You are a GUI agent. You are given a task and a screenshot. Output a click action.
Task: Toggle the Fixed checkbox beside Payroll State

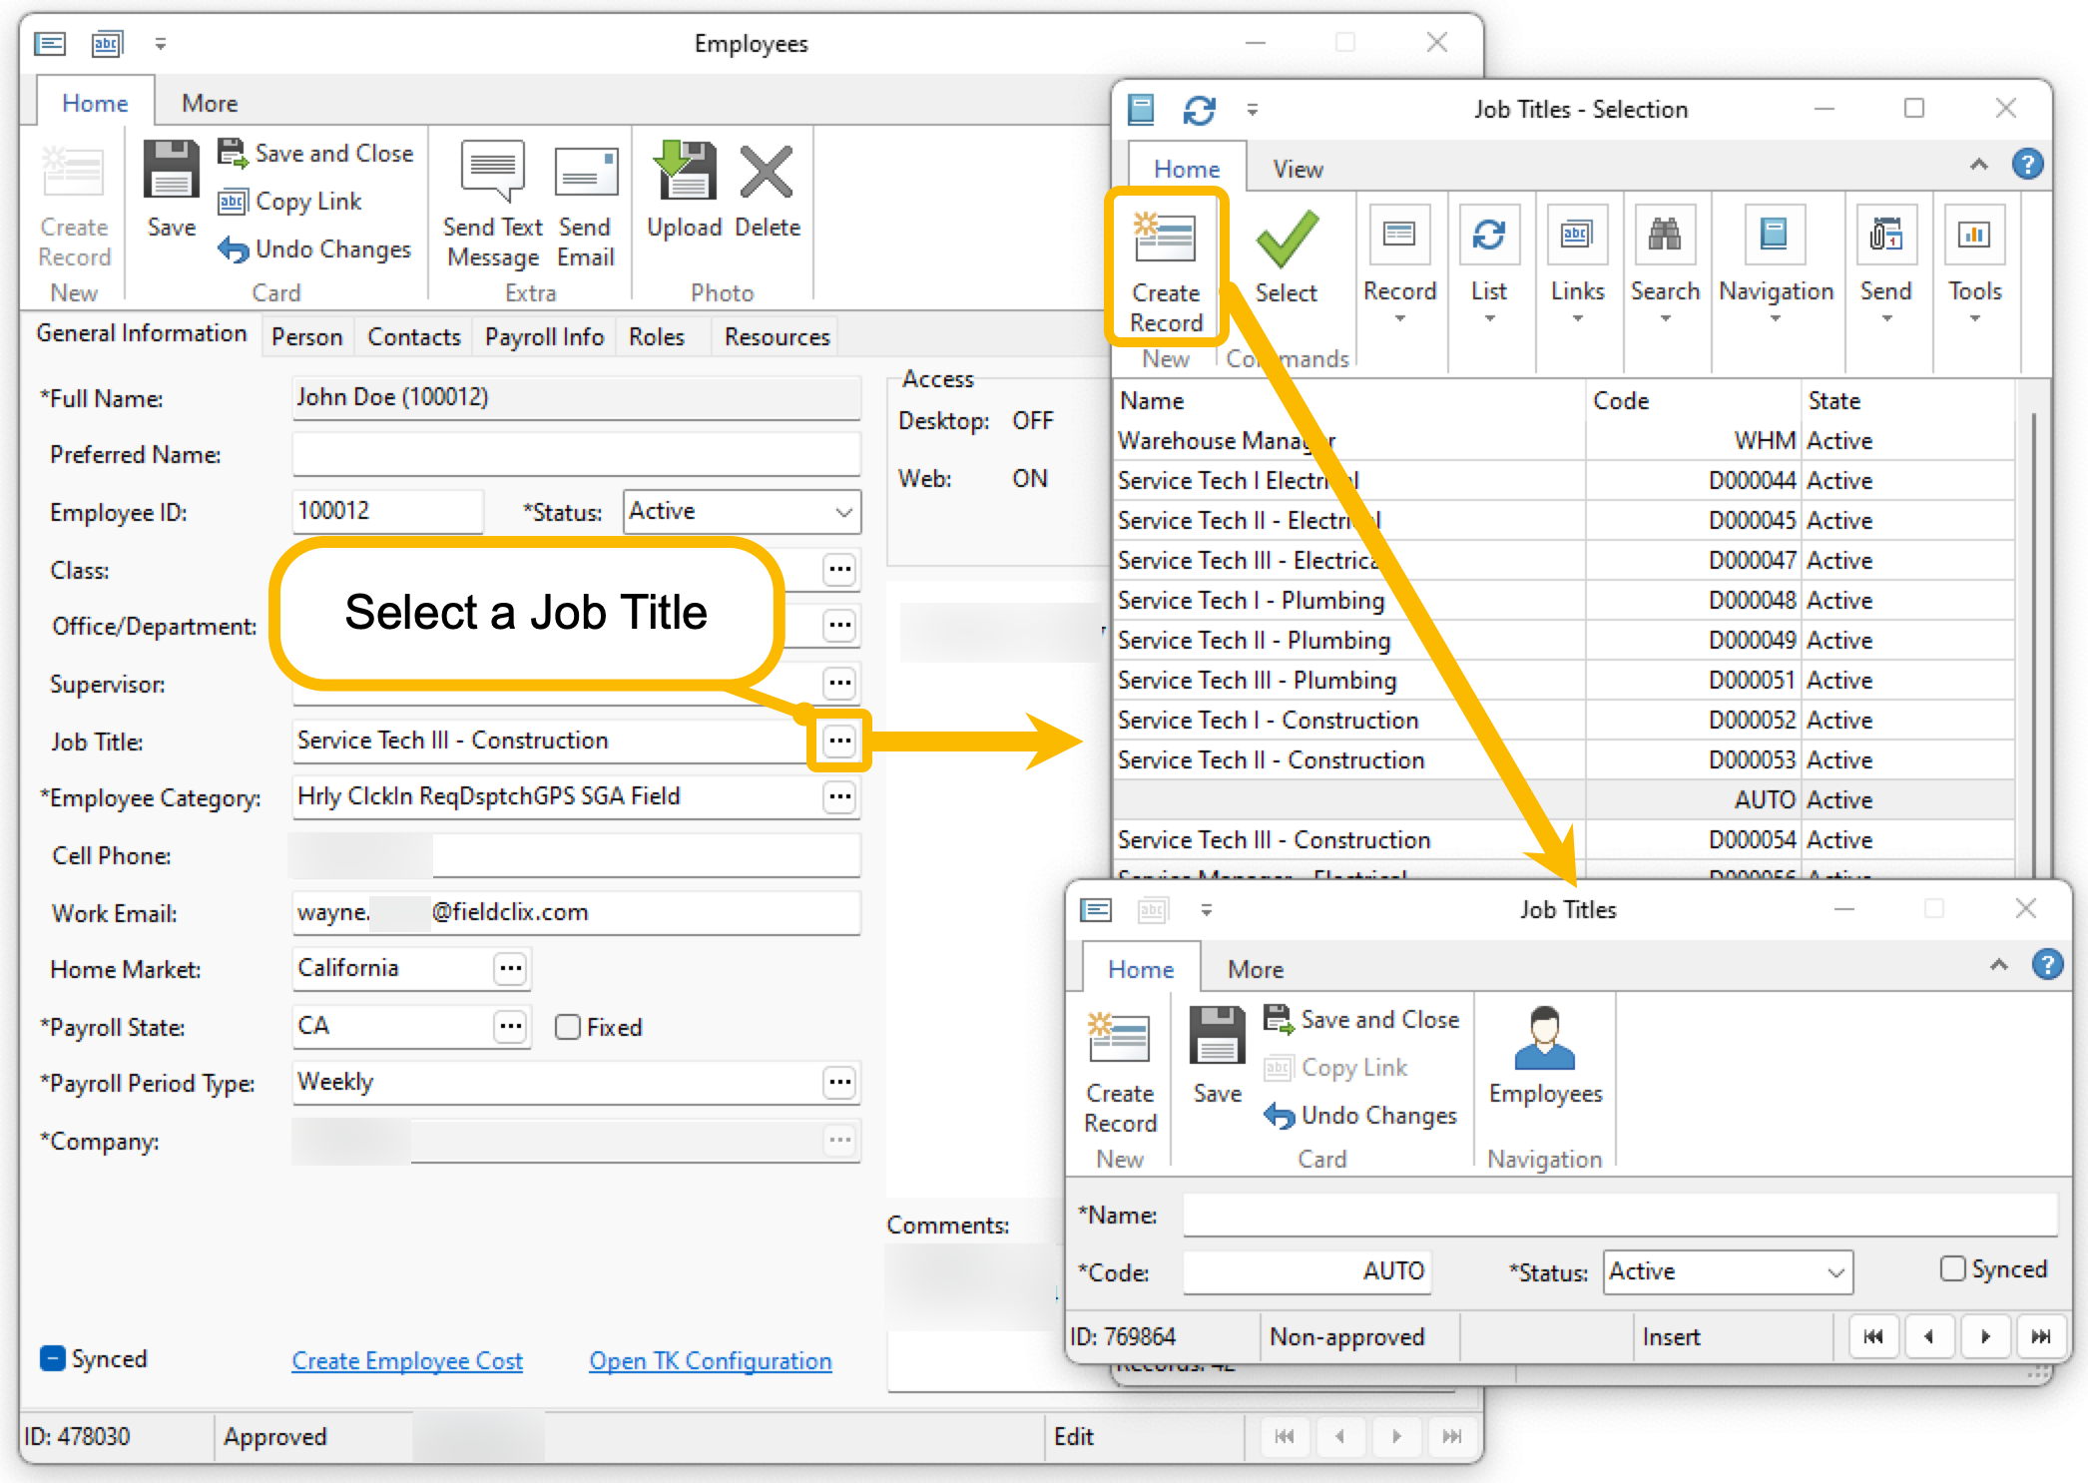568,1027
